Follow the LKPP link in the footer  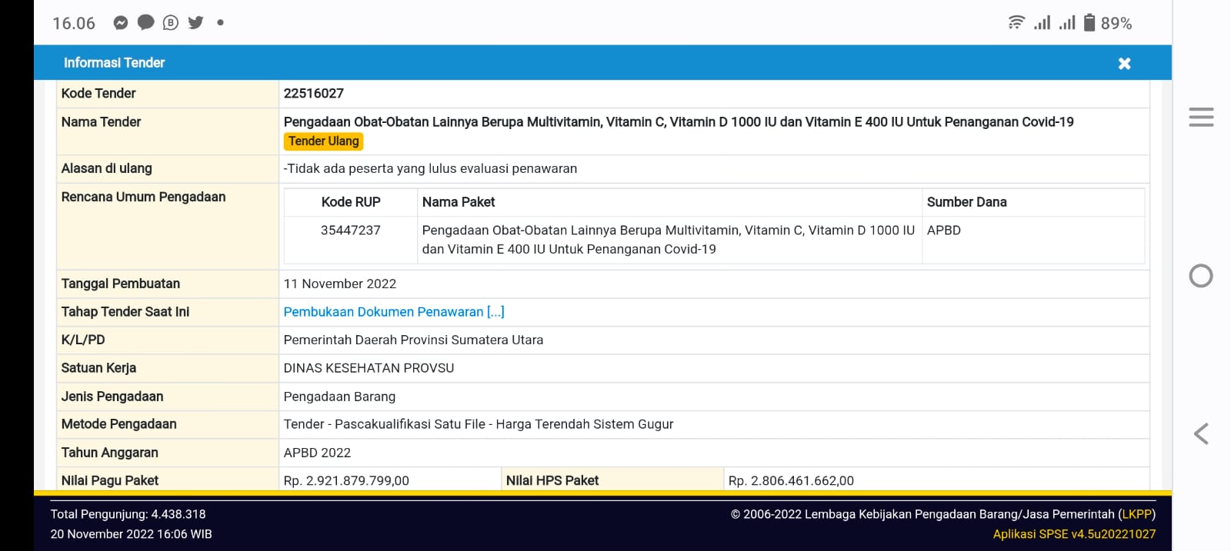1136,514
